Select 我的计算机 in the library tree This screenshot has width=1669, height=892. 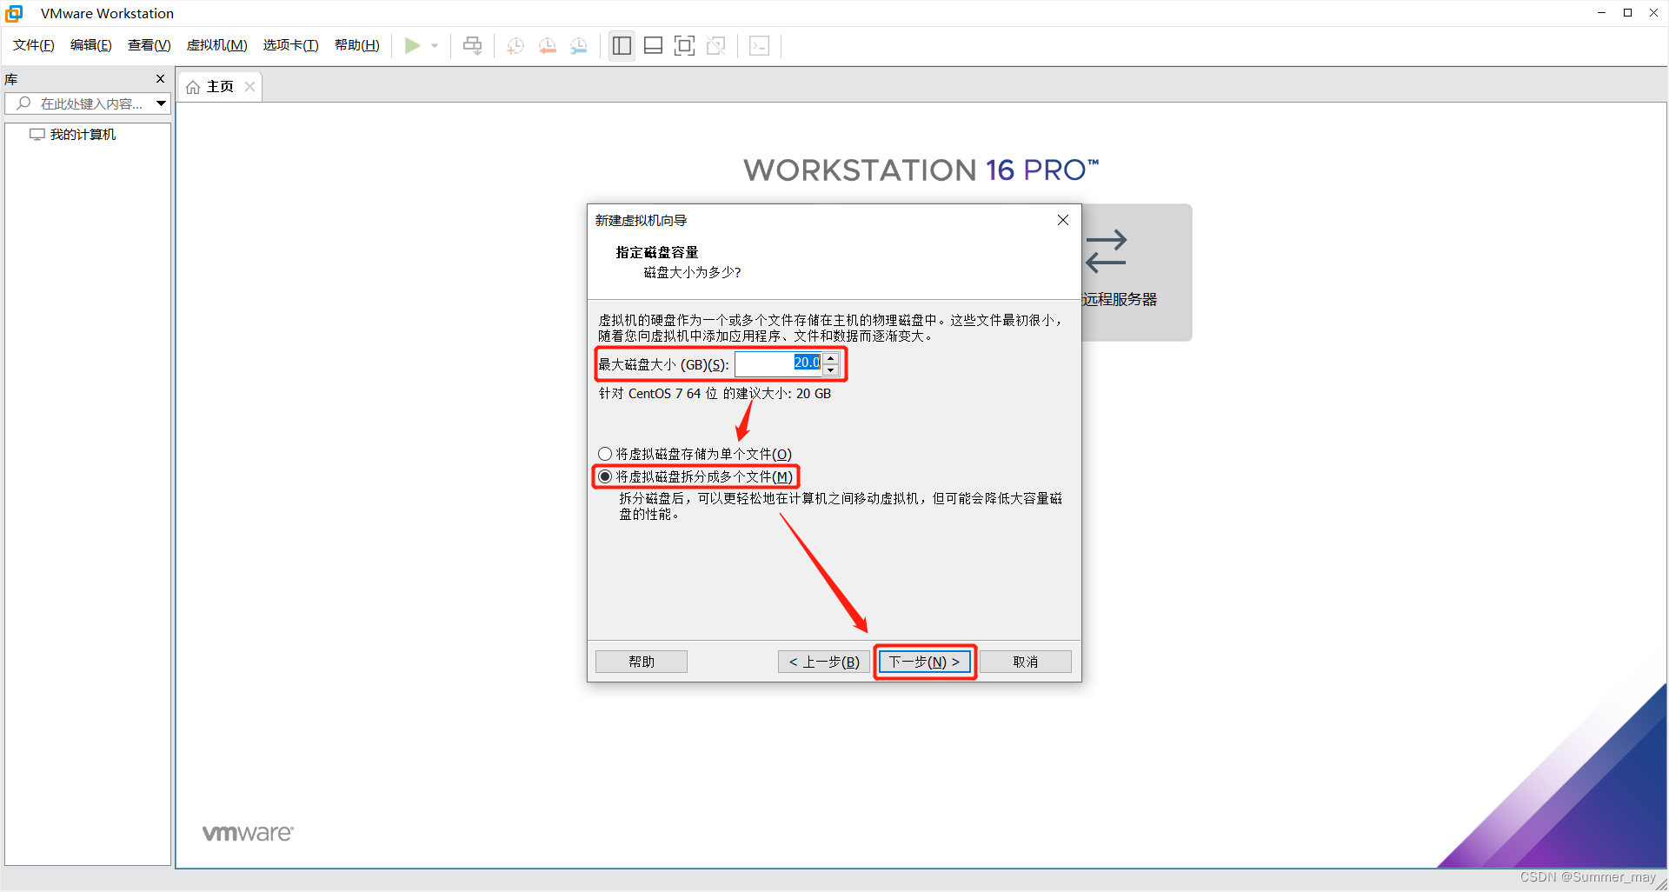pos(83,135)
